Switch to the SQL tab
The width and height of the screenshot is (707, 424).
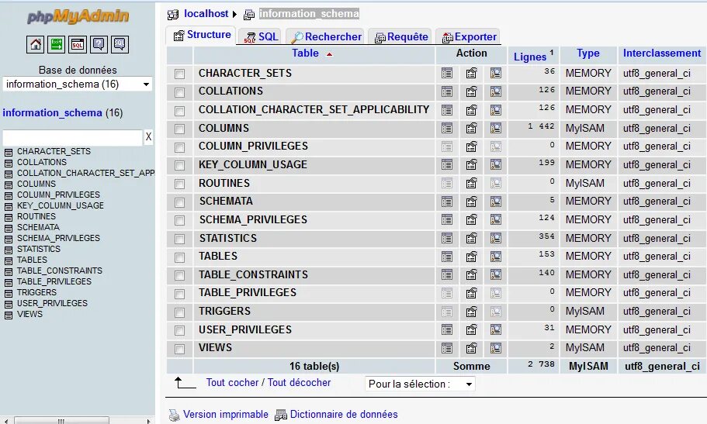click(x=261, y=36)
